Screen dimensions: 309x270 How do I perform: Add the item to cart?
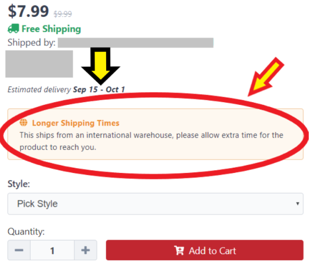tap(205, 250)
